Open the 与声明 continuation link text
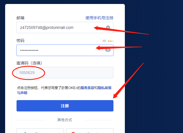 pyautogui.click(x=22, y=93)
